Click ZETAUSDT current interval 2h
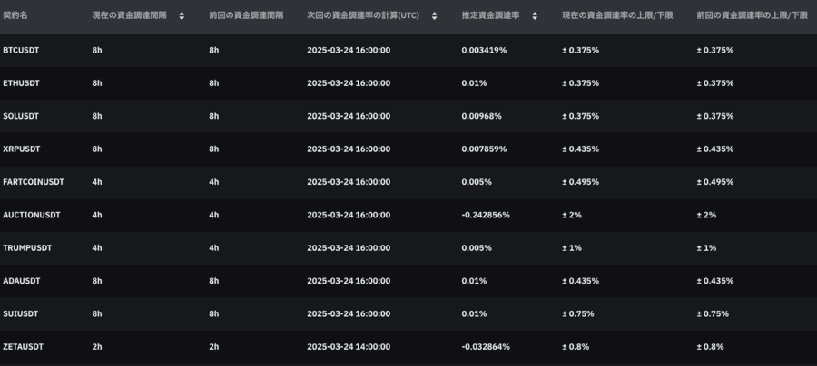This screenshot has height=366, width=817. (x=97, y=347)
